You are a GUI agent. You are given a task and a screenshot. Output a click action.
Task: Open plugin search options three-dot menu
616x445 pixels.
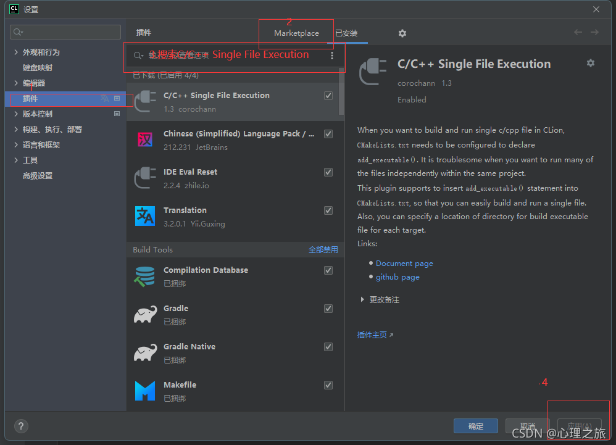(x=332, y=56)
